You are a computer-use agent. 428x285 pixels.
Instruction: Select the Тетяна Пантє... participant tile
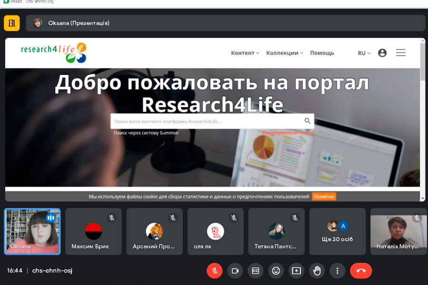pos(276,231)
